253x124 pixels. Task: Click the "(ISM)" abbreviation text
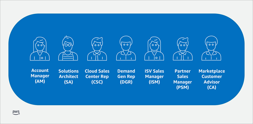point(154,82)
